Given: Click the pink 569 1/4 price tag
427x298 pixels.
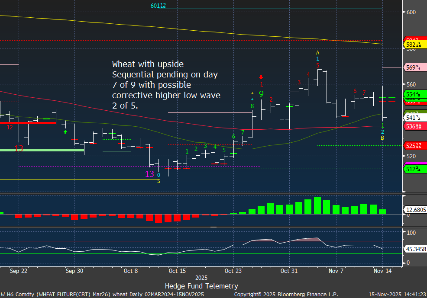Looking at the screenshot, I should pos(415,67).
